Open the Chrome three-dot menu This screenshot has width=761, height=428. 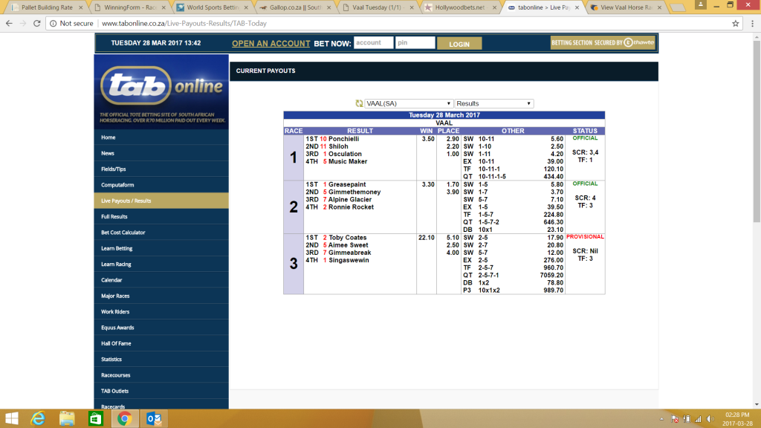click(751, 23)
